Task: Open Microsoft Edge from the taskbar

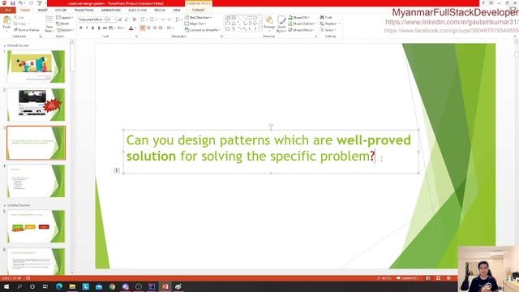Action: [x=59, y=286]
